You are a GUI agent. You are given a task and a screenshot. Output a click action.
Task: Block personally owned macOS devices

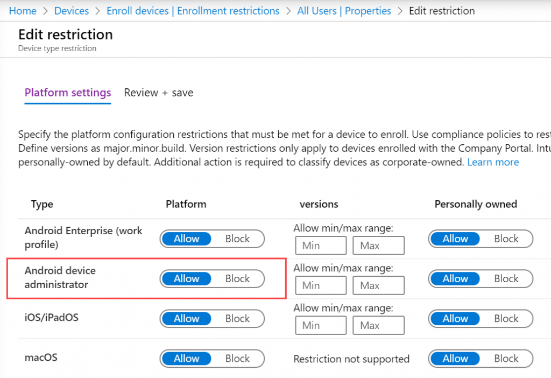point(506,358)
